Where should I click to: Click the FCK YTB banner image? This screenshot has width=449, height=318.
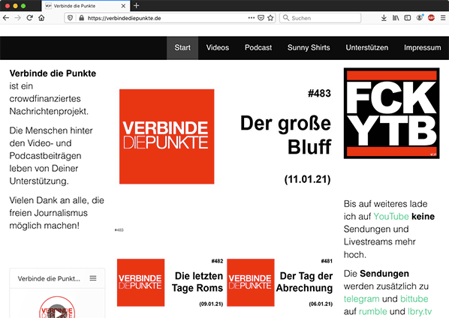click(391, 113)
